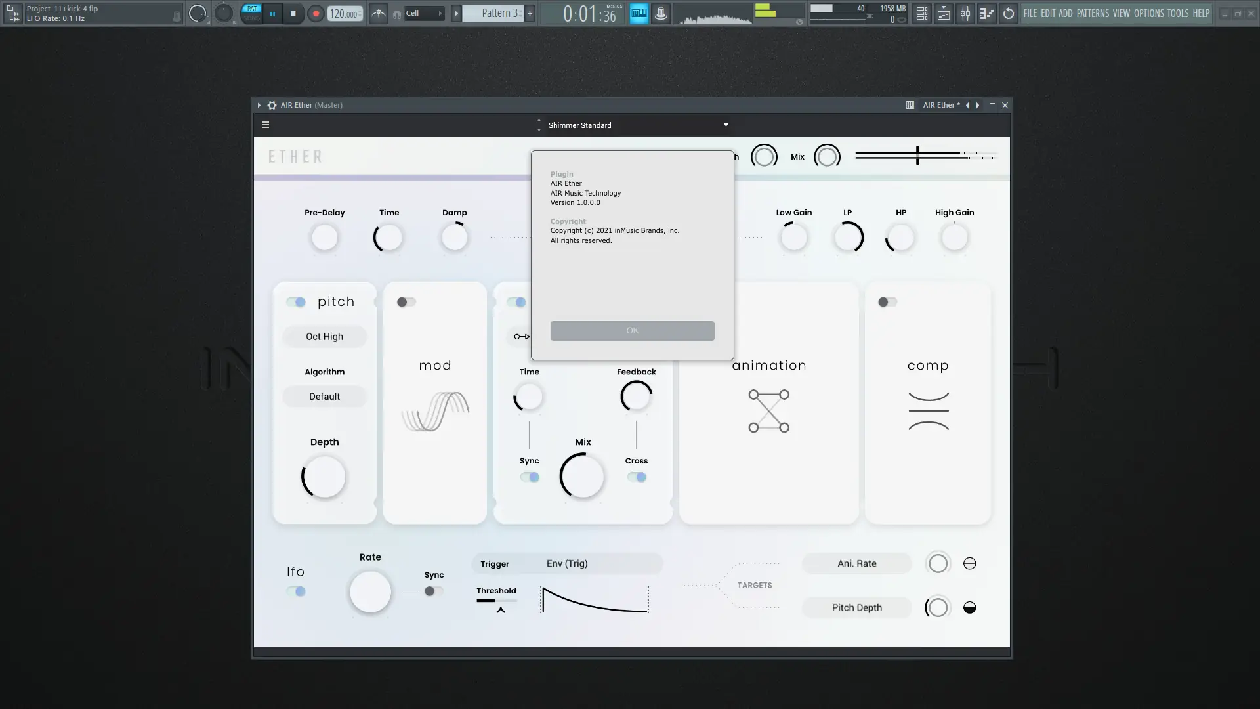Open the PATTERNS menu
Image resolution: width=1260 pixels, height=709 pixels.
(x=1092, y=13)
